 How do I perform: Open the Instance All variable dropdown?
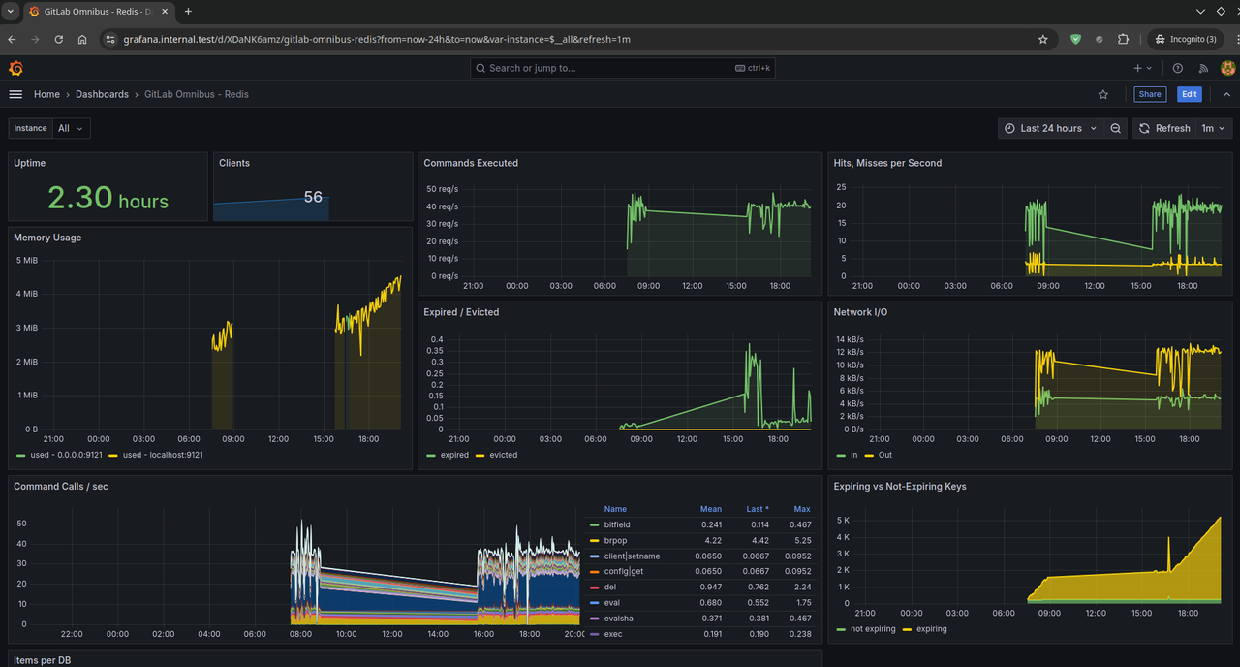point(71,128)
